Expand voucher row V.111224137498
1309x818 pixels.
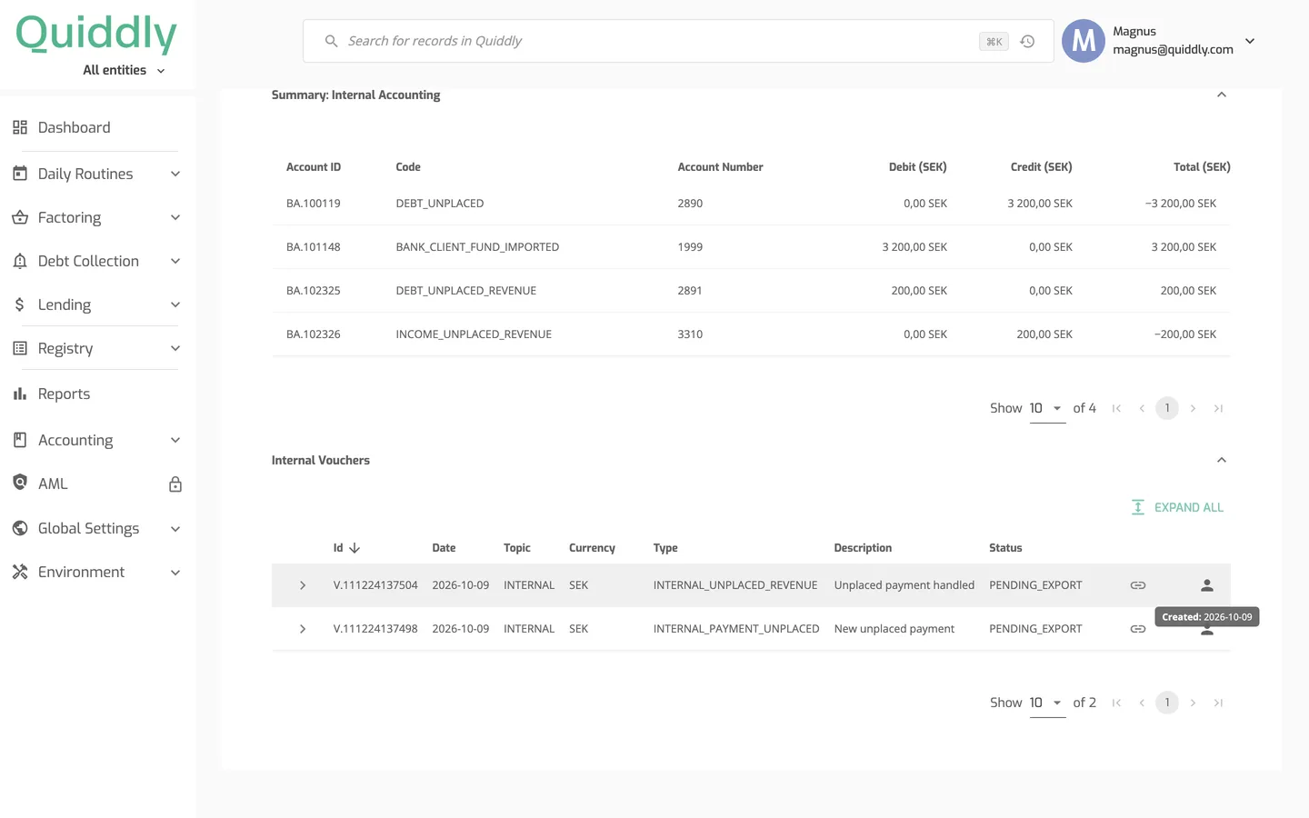[303, 629]
